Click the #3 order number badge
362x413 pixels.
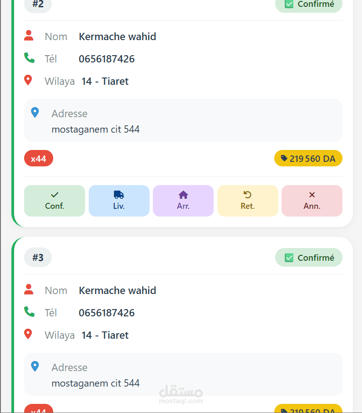(38, 258)
